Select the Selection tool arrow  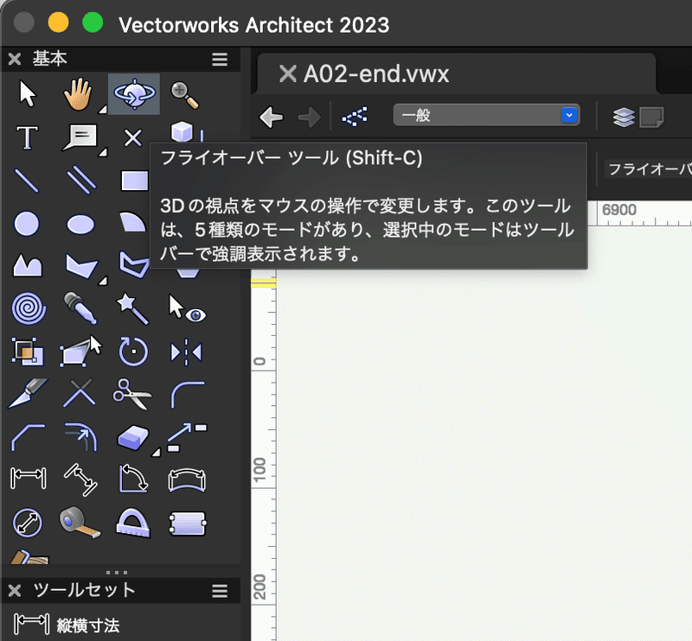click(x=26, y=93)
